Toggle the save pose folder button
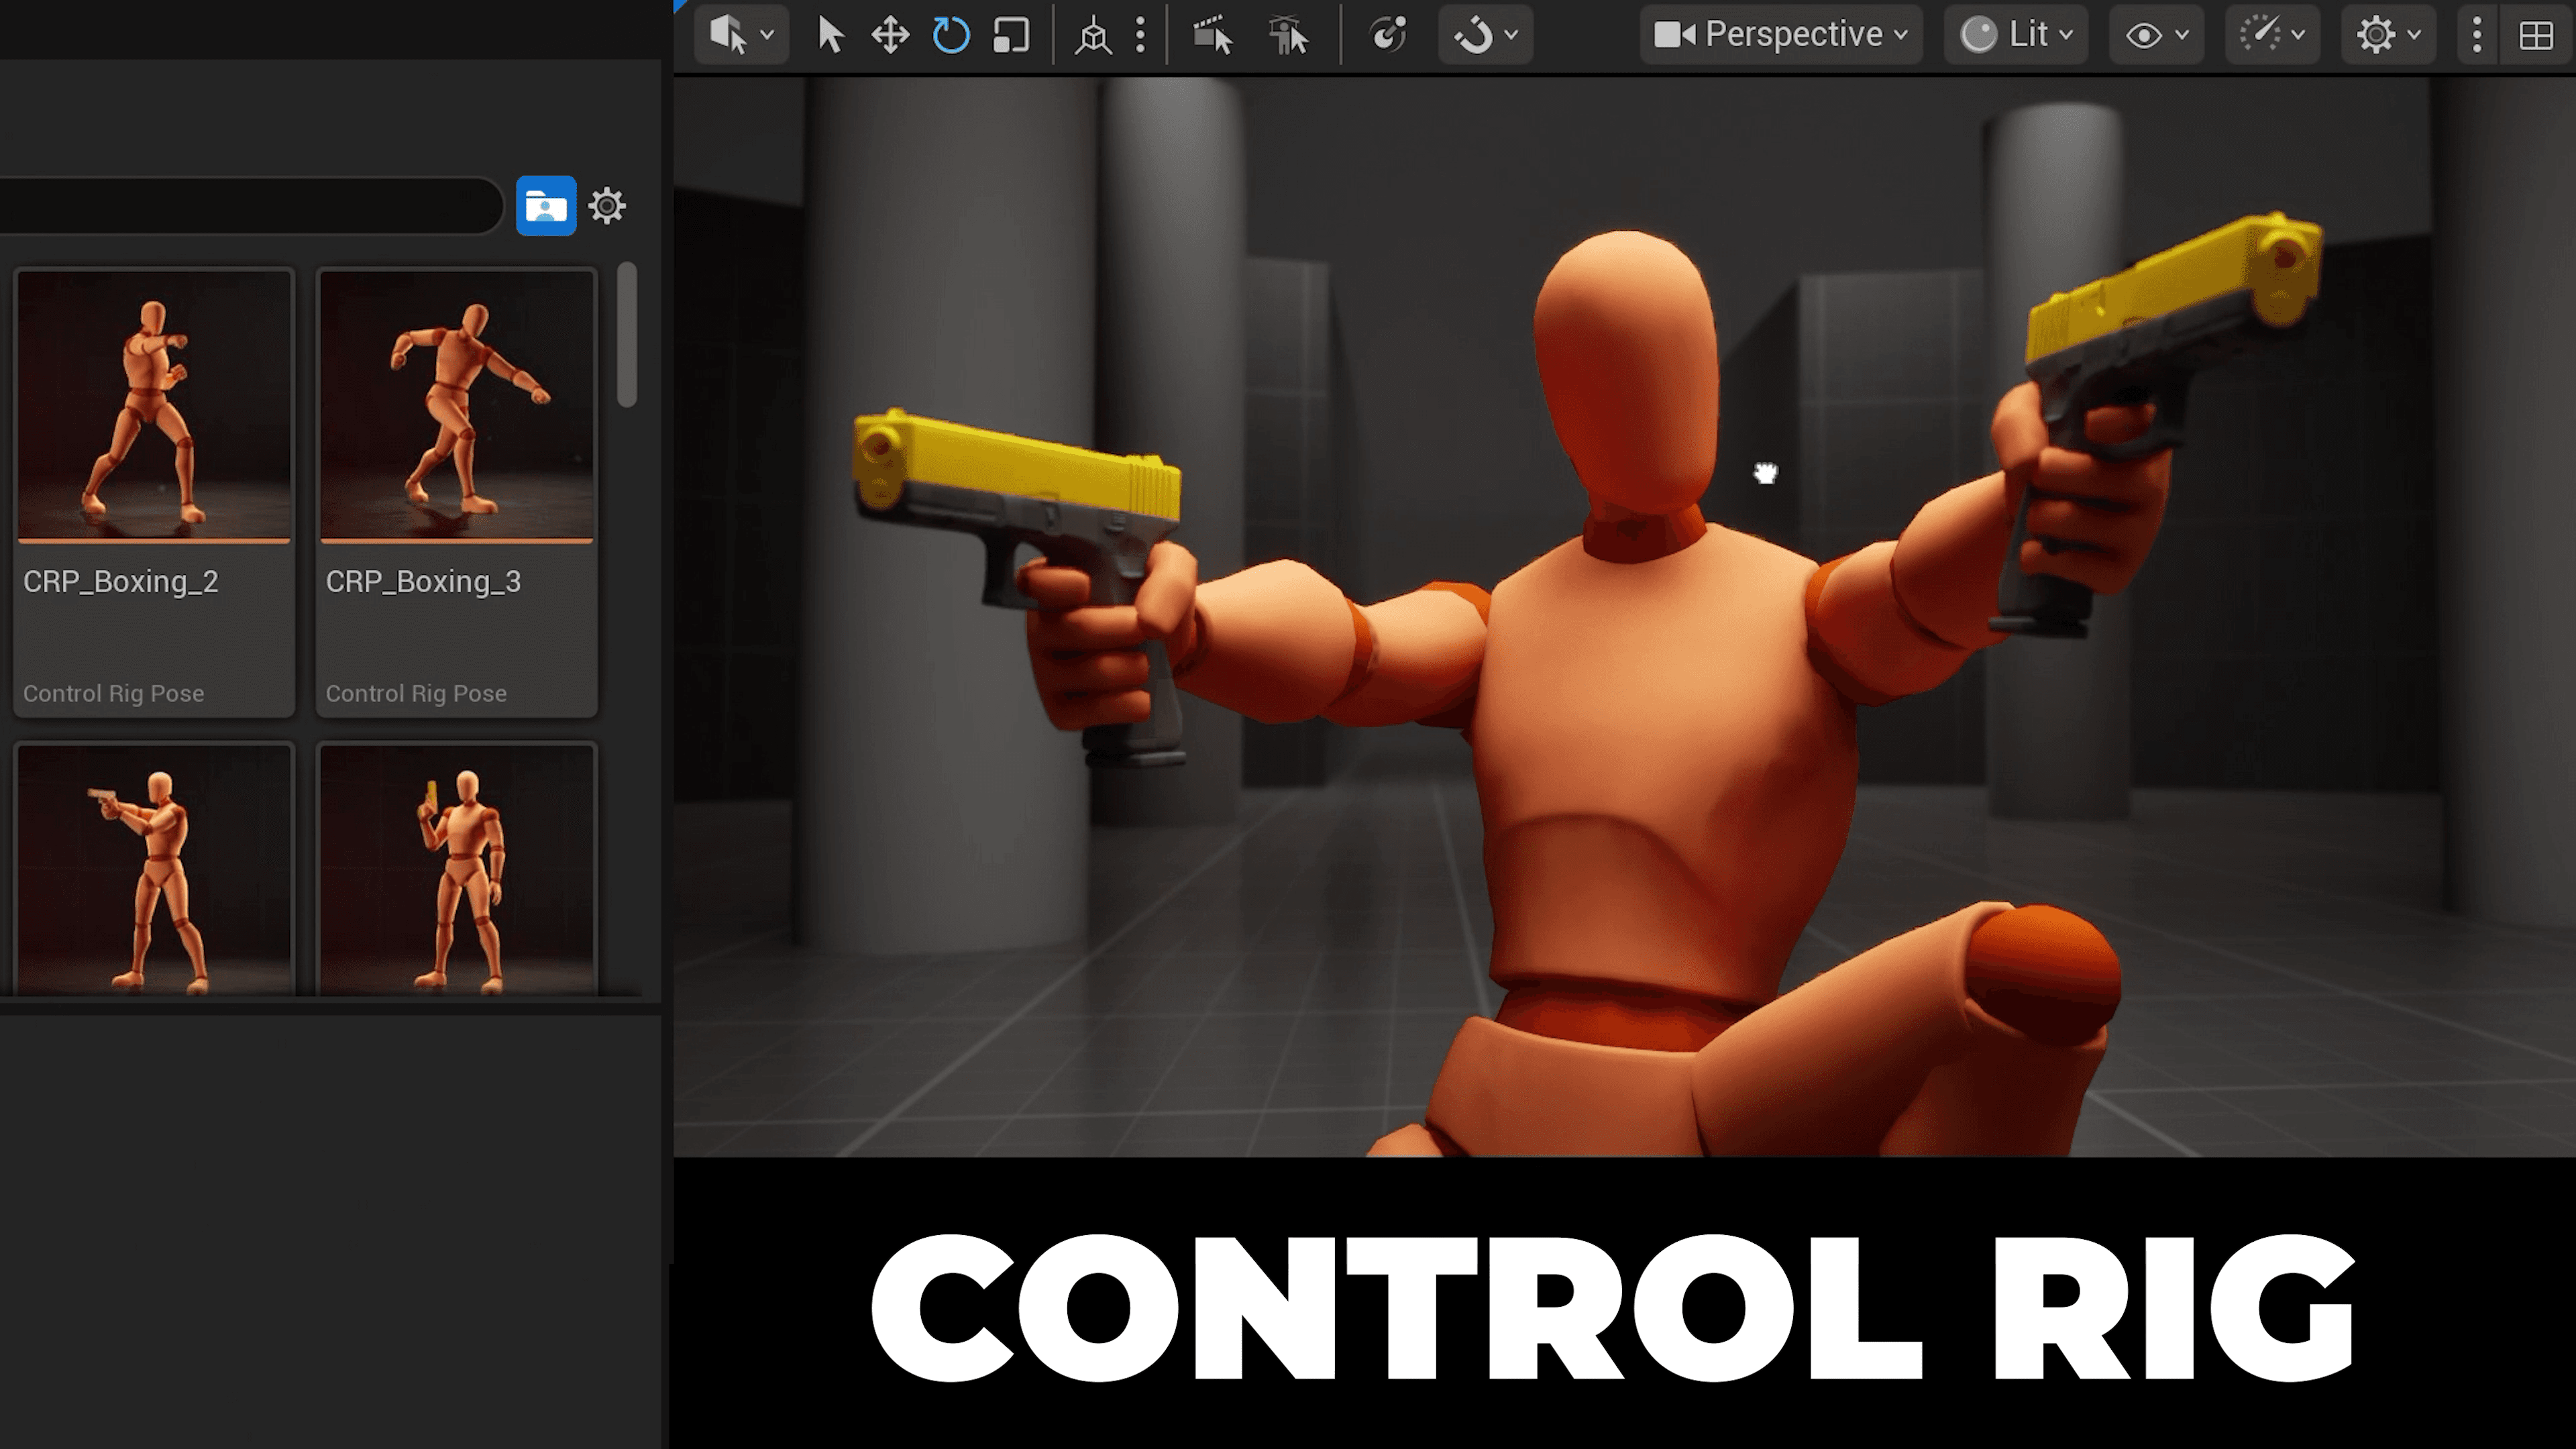Image resolution: width=2576 pixels, height=1449 pixels. point(545,206)
